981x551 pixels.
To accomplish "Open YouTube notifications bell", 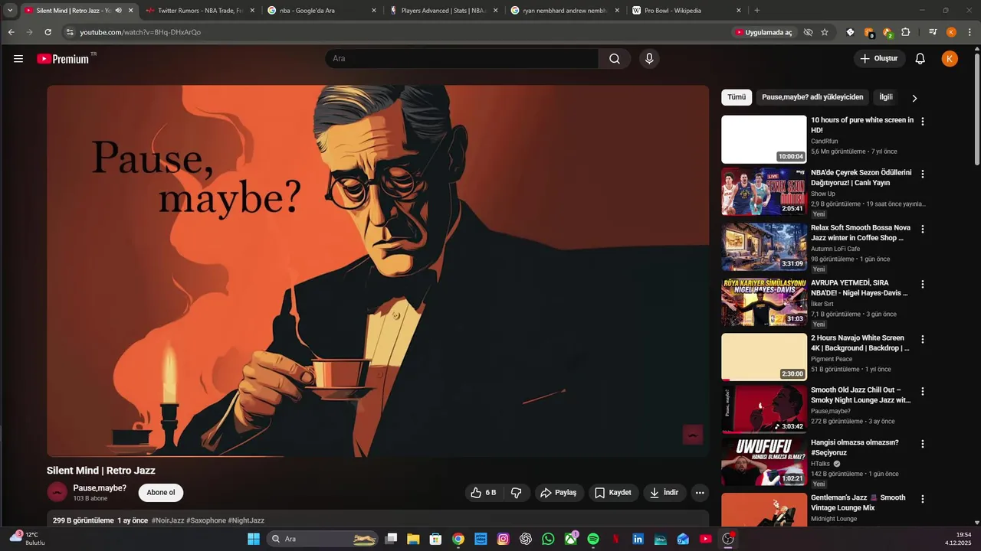I will 920,59.
